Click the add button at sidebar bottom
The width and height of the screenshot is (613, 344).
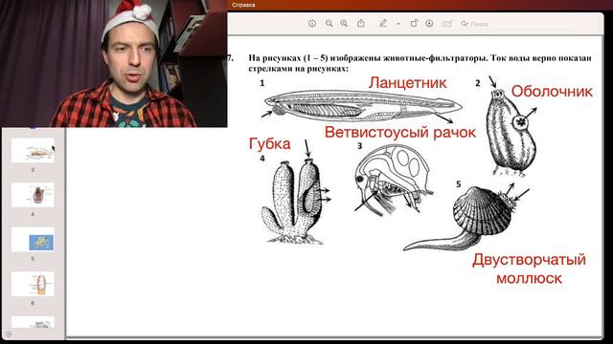[9, 334]
